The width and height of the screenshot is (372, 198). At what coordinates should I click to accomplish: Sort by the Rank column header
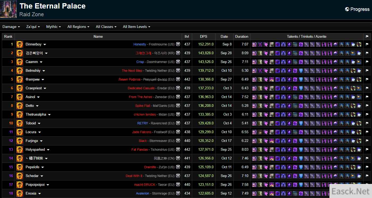click(x=8, y=37)
